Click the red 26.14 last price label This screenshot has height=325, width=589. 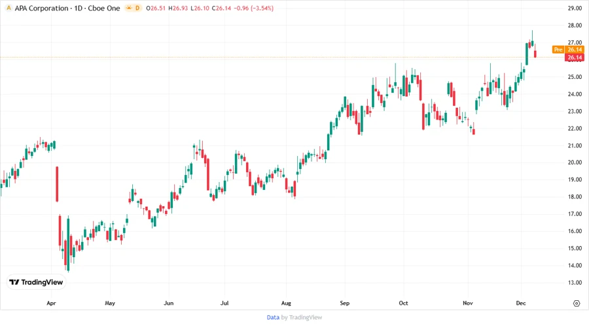click(x=575, y=57)
